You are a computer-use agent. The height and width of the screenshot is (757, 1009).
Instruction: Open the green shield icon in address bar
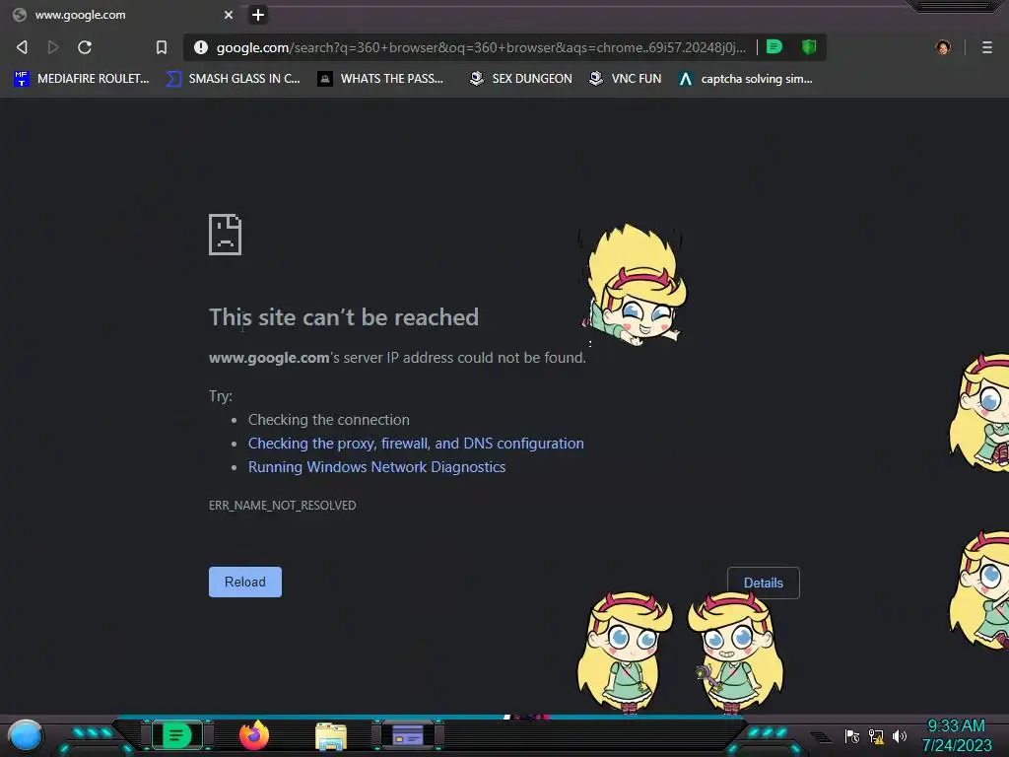click(x=809, y=47)
